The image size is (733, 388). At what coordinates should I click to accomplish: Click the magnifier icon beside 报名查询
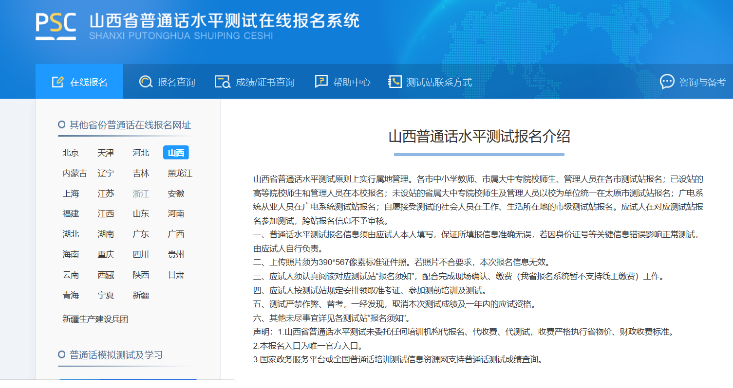click(x=146, y=82)
